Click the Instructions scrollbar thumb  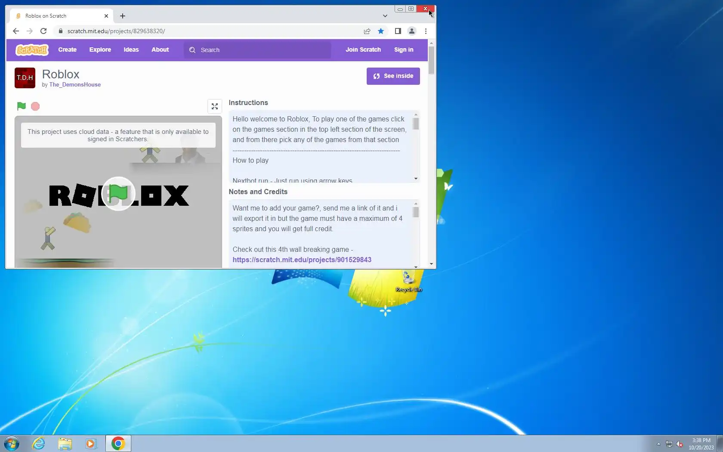point(416,124)
